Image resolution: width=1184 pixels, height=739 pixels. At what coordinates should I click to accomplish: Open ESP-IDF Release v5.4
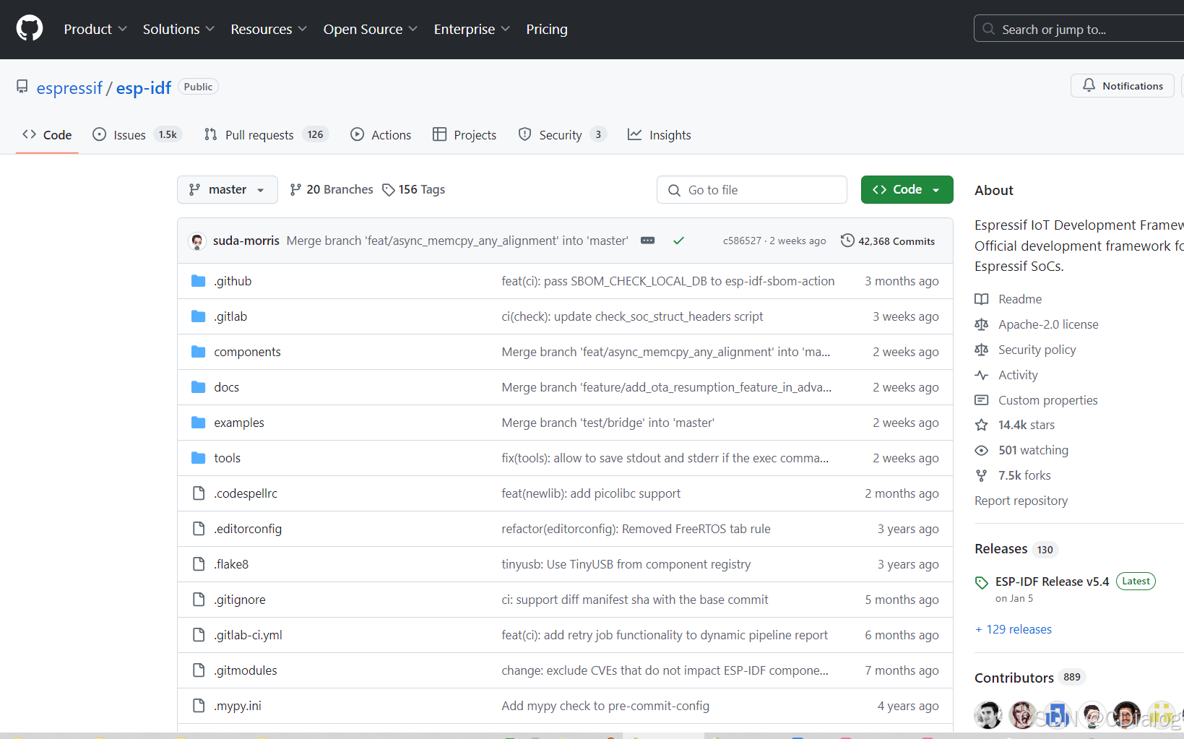coord(1052,582)
